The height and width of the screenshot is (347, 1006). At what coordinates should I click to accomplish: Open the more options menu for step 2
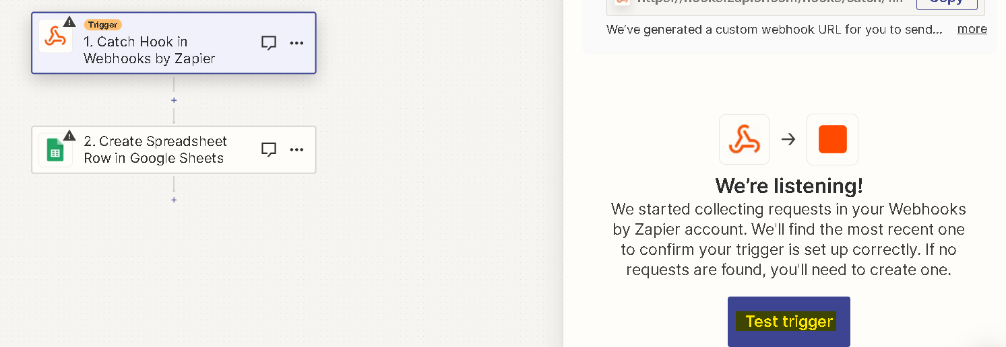(296, 149)
